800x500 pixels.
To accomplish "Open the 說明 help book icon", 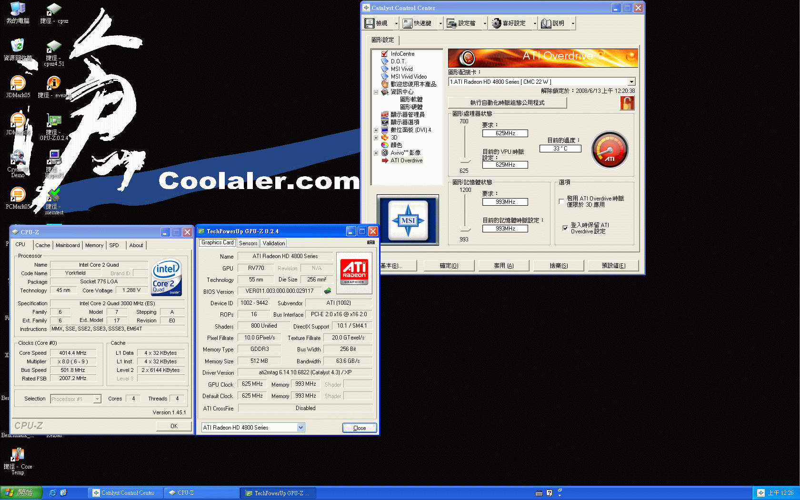I will (546, 23).
